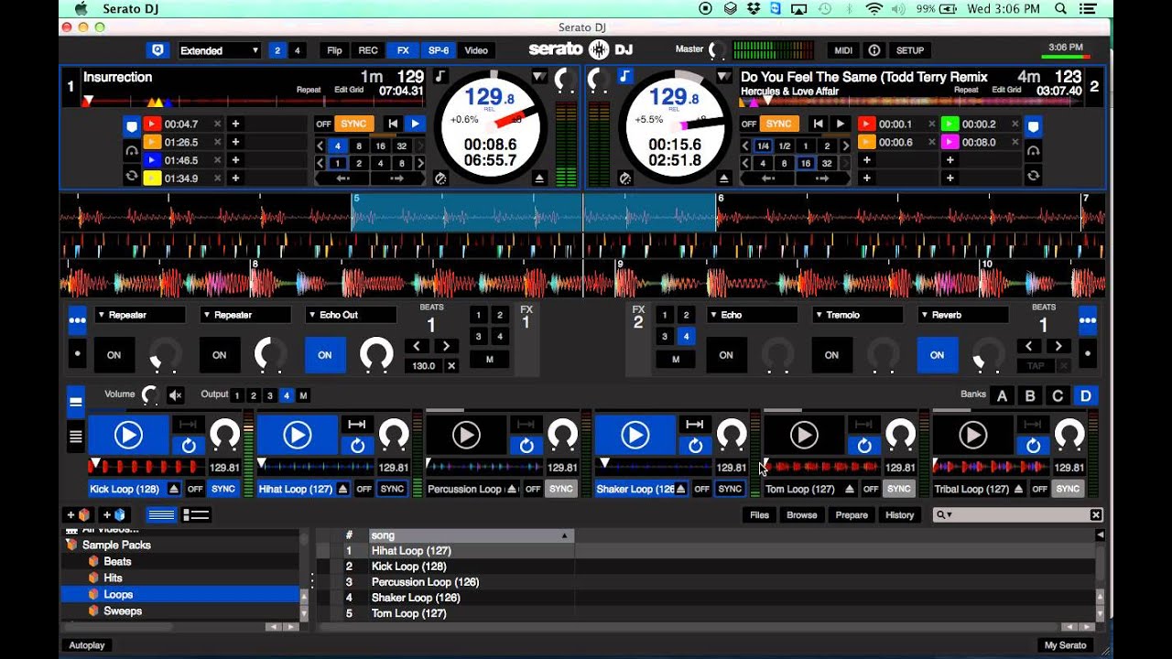The image size is (1172, 659).
Task: Open first Repeater effect dropdown
Action: (141, 315)
